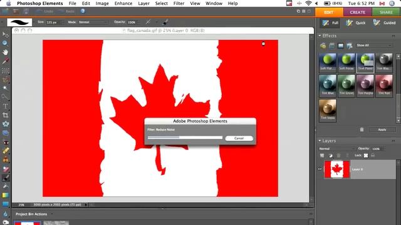Open the layer blending mode dropdown

(x=337, y=149)
